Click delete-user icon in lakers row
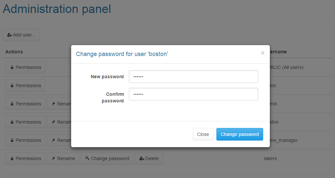The width and height of the screenshot is (335, 178). point(142,158)
